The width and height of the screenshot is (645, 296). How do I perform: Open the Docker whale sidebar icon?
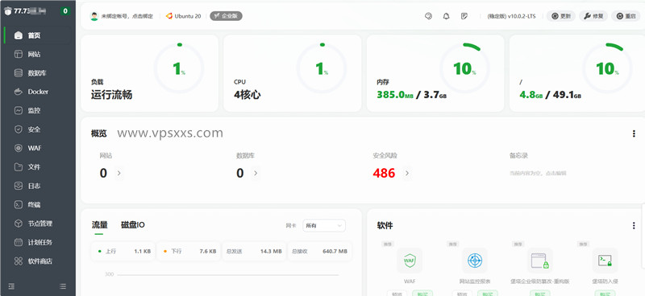pyautogui.click(x=18, y=92)
